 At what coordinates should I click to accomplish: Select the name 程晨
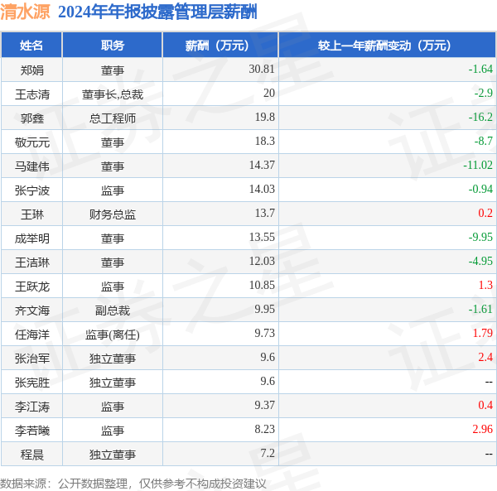point(32,455)
